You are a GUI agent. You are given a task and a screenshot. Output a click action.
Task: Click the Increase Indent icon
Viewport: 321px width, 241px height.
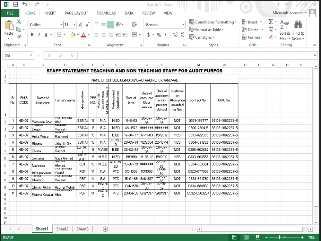click(x=125, y=35)
